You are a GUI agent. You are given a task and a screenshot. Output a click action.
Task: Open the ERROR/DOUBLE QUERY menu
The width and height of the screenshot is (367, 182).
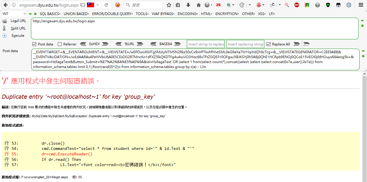pyautogui.click(x=113, y=14)
